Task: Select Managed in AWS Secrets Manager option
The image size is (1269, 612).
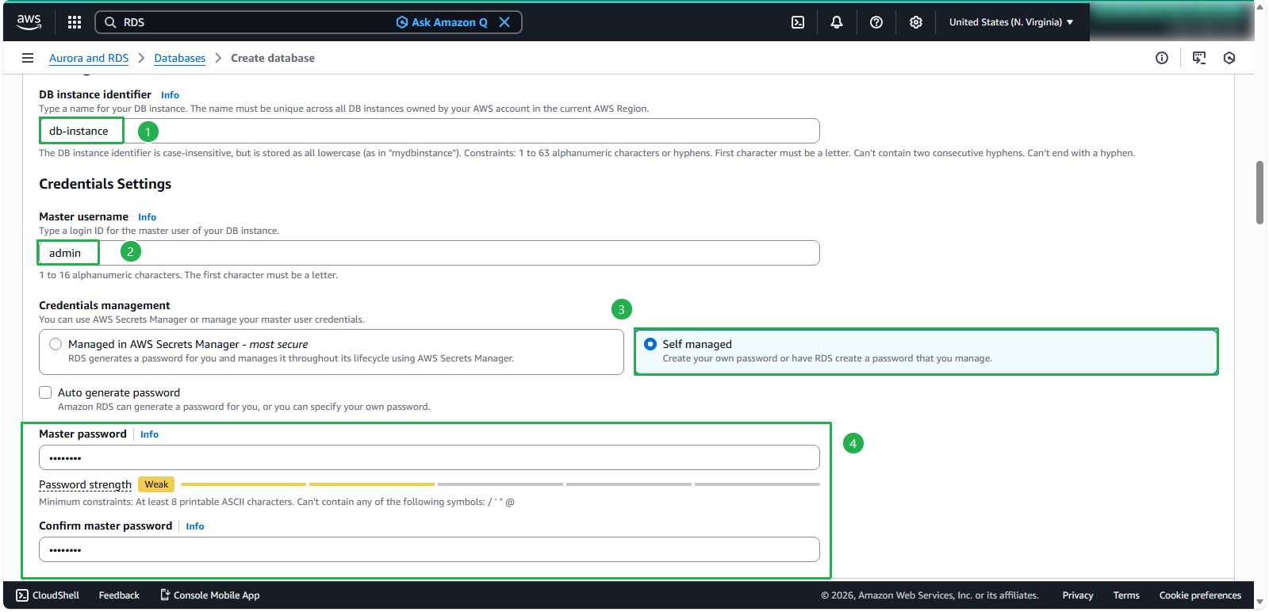Action: [332, 352]
